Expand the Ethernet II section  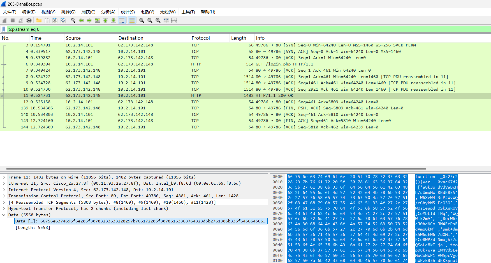4,183
